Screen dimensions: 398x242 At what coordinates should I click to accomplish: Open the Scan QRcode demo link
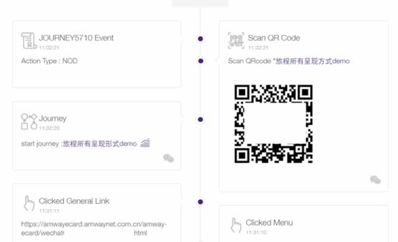[x=312, y=61]
